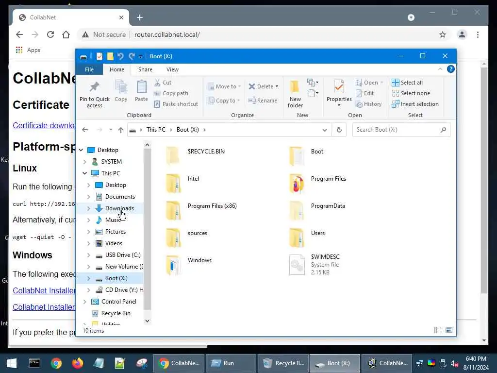Click the Edit command in Open group
The image size is (497, 373).
click(365, 93)
